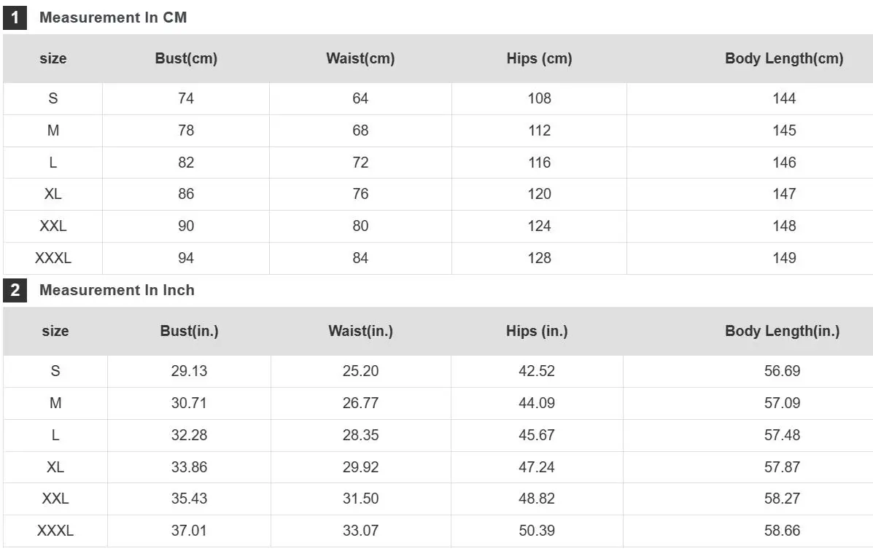873x551 pixels.
Task: Click the bust value 74 cell
Action: pyautogui.click(x=186, y=98)
